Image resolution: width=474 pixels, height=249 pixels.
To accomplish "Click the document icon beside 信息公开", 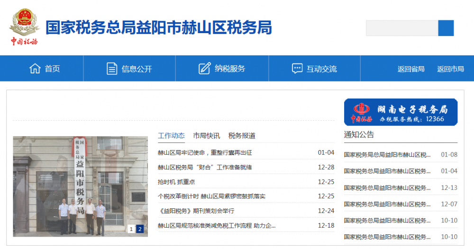I will point(112,69).
